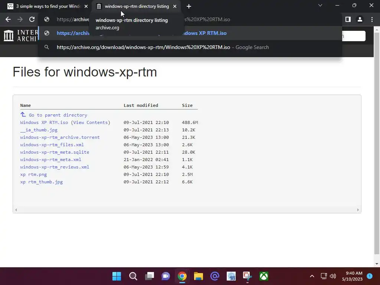Viewport: 380px width, 285px height.
Task: Open the Xbox app from the taskbar
Action: (x=264, y=276)
